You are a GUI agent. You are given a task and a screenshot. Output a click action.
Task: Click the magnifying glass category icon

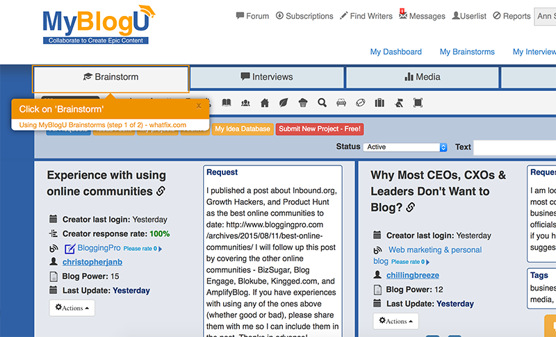click(322, 103)
